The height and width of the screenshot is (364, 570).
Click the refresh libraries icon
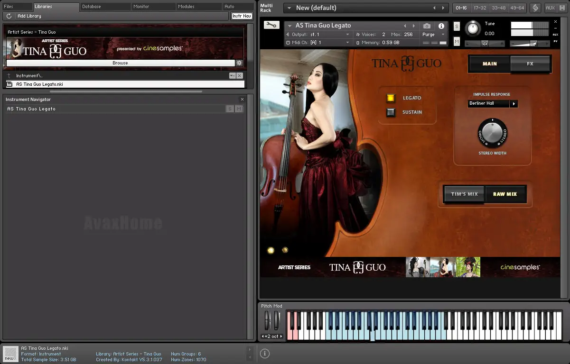[9, 16]
